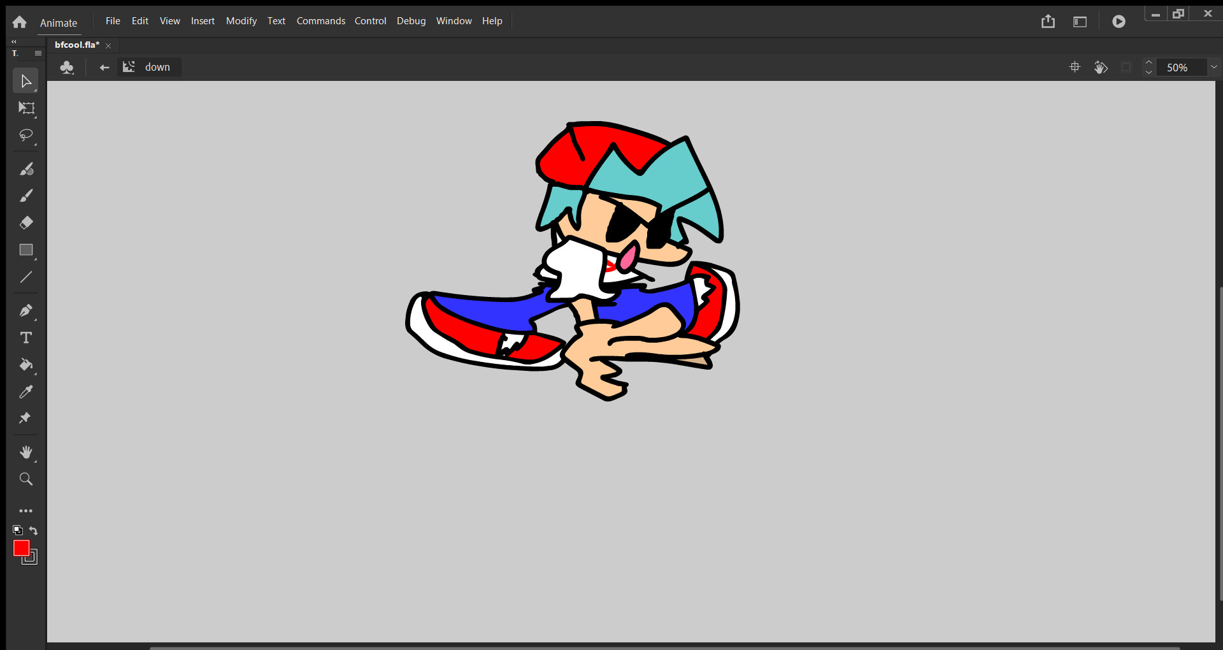Toggle the Rotation tool near zoom
This screenshot has width=1223, height=650.
click(1101, 67)
